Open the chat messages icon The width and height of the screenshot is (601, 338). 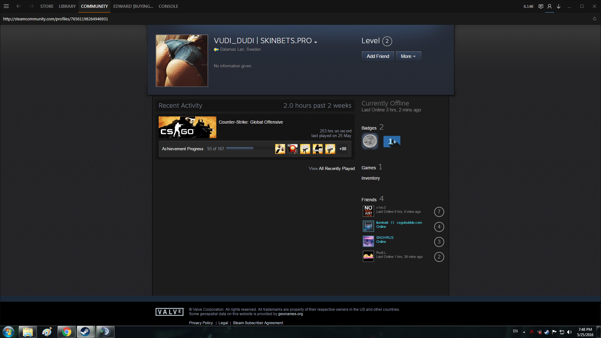[x=541, y=6]
